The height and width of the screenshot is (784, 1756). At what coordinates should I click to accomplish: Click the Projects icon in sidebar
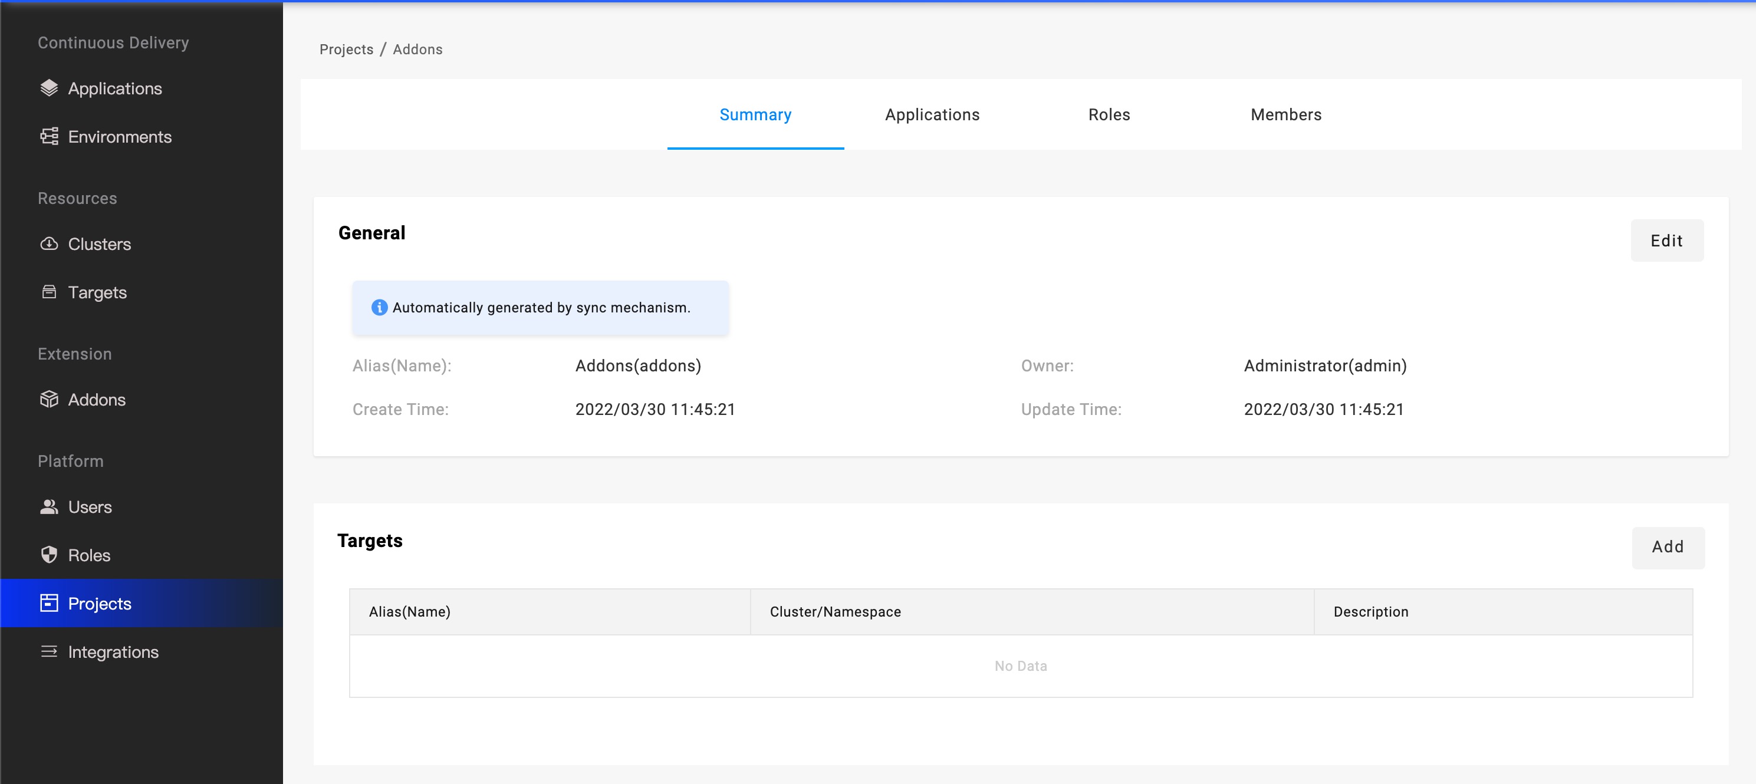(49, 604)
